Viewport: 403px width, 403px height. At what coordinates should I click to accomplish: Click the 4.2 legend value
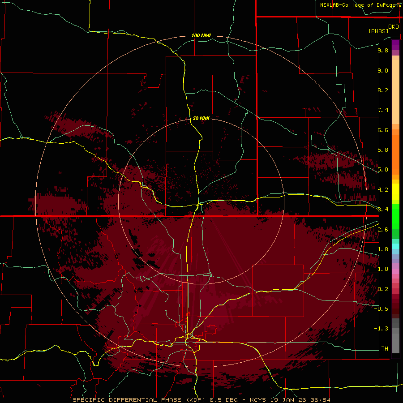click(383, 190)
